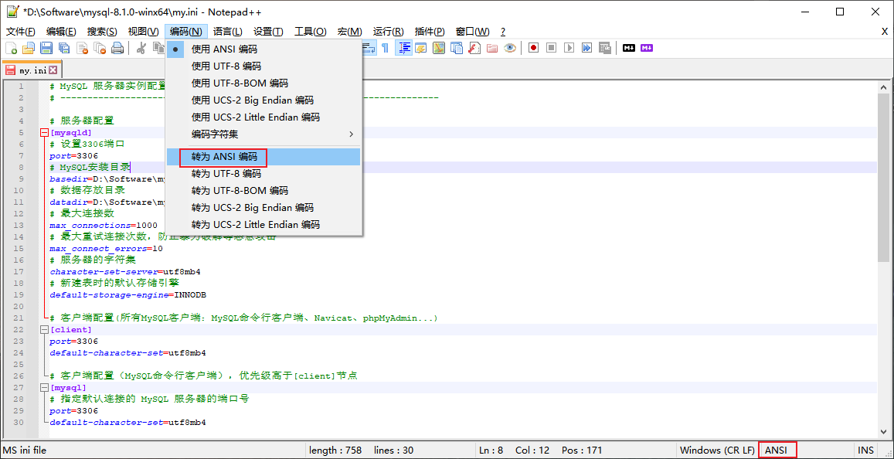Click the vertical scrollbar thumb
The height and width of the screenshot is (459, 894).
click(x=882, y=178)
